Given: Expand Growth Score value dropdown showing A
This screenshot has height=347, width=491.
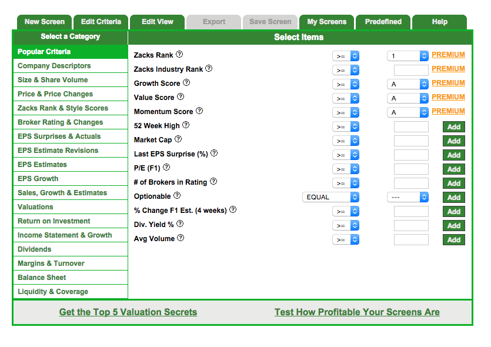Looking at the screenshot, I should pos(408,84).
